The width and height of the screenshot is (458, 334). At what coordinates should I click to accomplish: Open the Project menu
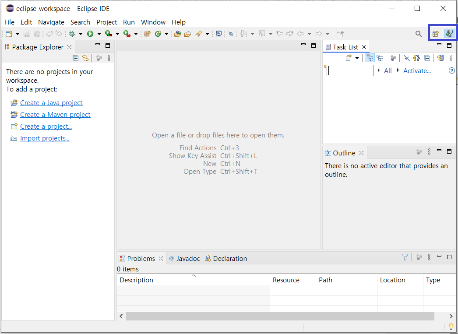click(x=106, y=22)
